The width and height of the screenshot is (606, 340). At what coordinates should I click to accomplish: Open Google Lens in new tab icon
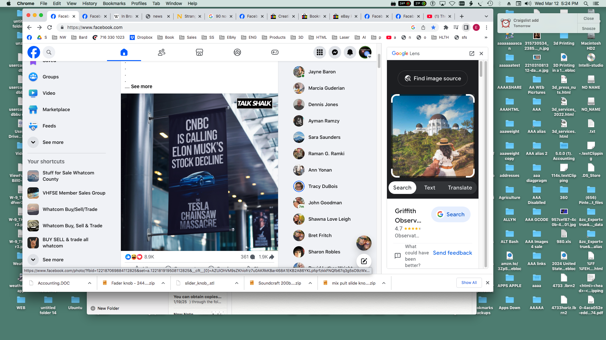[x=472, y=54]
